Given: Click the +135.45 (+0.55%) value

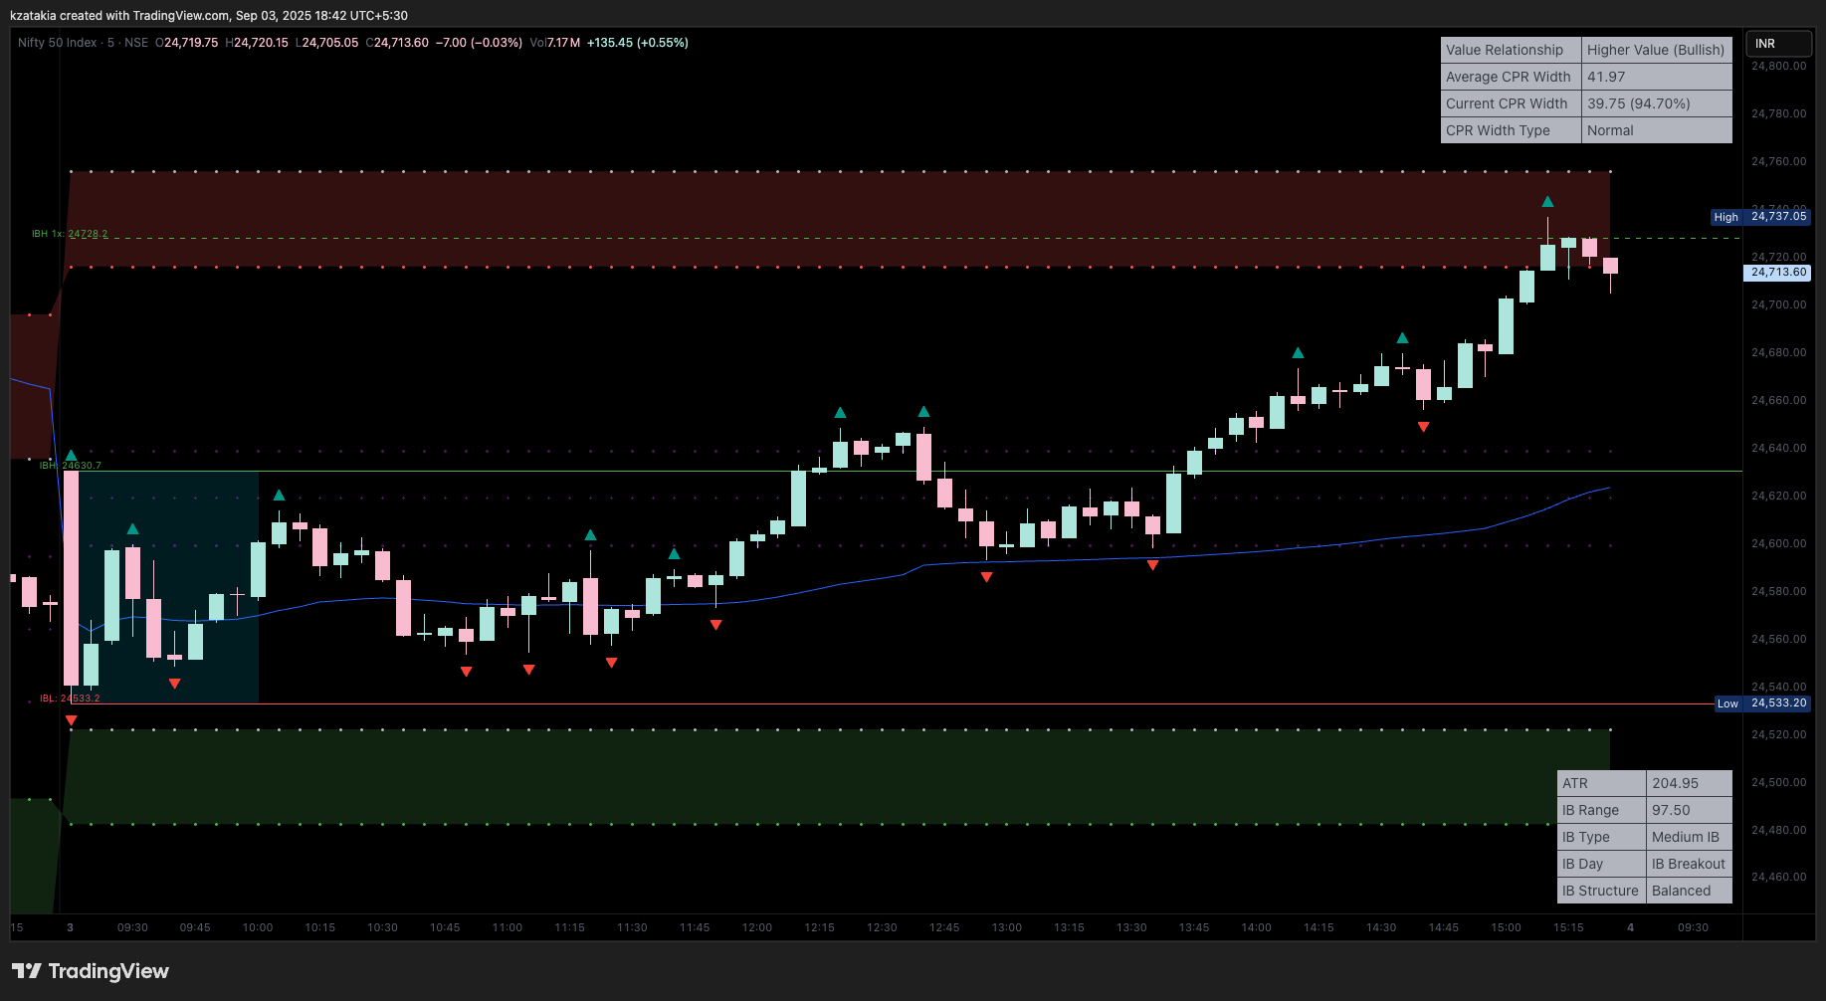Looking at the screenshot, I should 638,43.
